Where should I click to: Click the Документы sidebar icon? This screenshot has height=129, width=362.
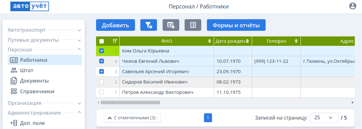[14, 81]
